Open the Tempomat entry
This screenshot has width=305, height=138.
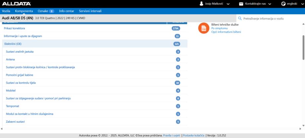pos(13,106)
